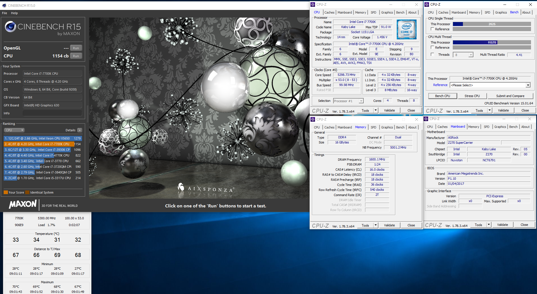Viewport: 537px width, 294px height.
Task: Switch to SPD tab in Bench window
Action: (x=487, y=12)
